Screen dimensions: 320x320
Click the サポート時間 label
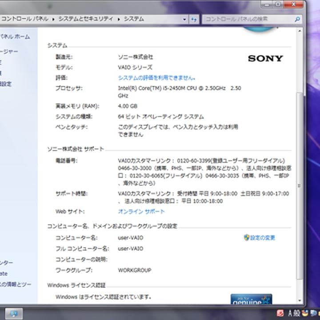tap(72, 193)
